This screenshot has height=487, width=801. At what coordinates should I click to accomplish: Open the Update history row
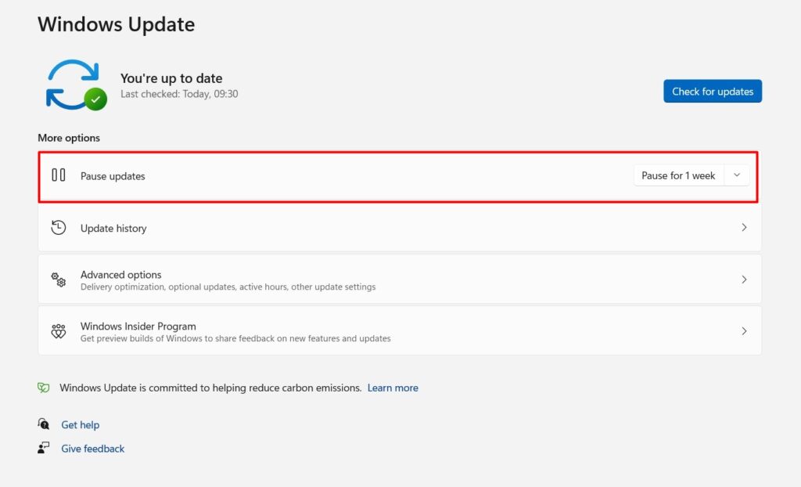[400, 228]
